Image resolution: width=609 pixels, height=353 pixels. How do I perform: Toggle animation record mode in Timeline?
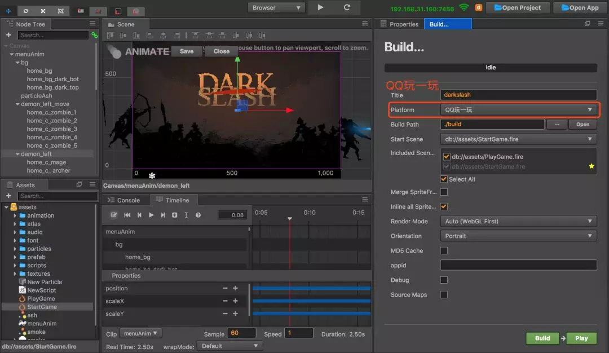point(113,215)
